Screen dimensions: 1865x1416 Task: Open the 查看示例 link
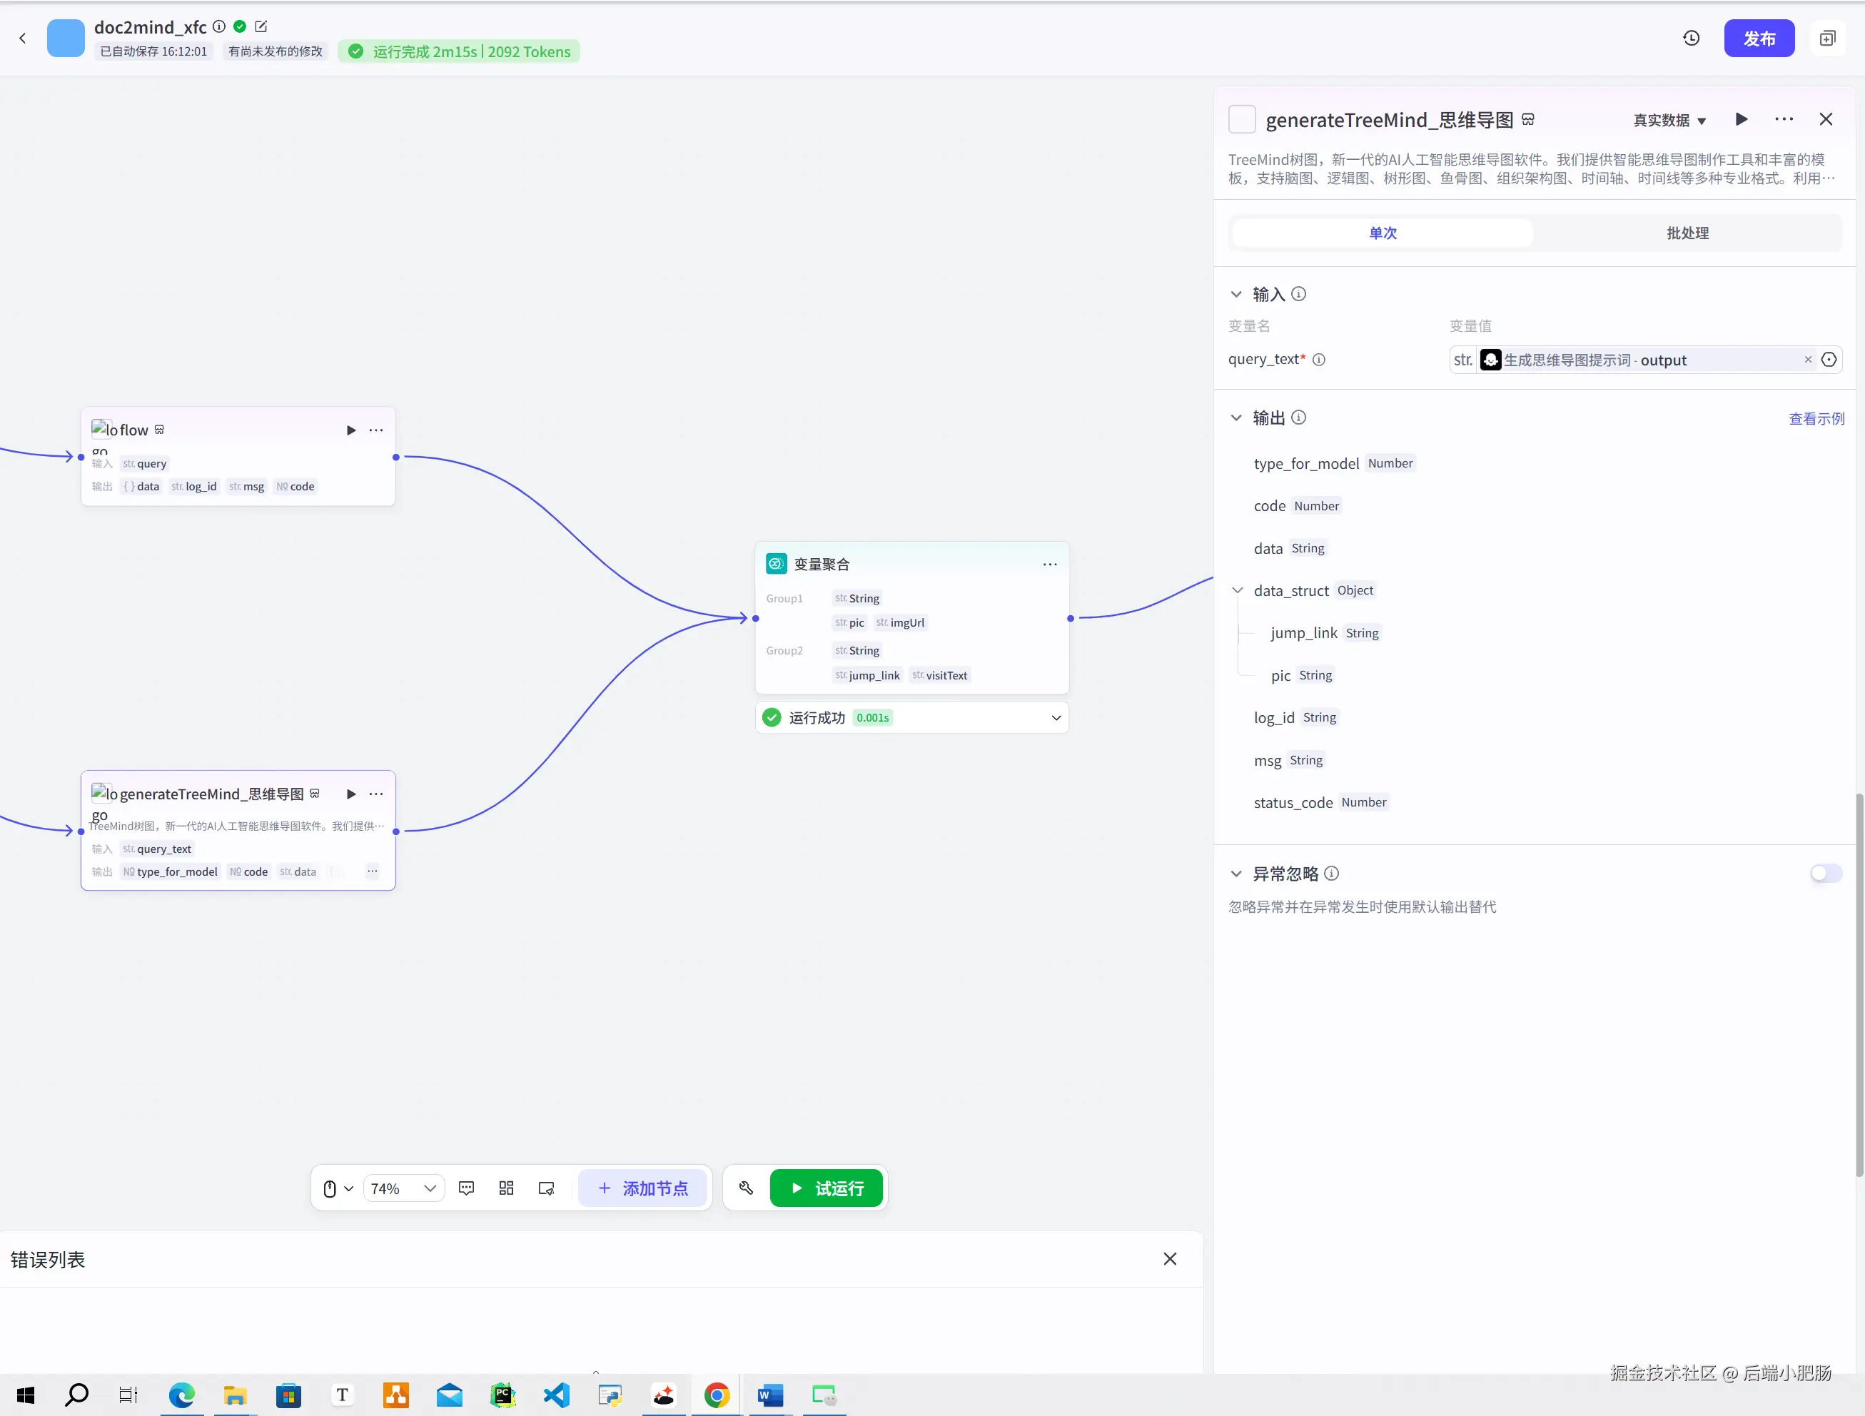pyautogui.click(x=1816, y=418)
